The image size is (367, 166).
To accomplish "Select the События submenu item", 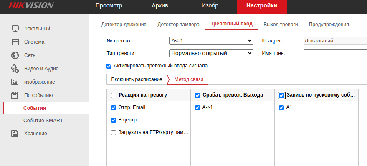I will (x=34, y=108).
